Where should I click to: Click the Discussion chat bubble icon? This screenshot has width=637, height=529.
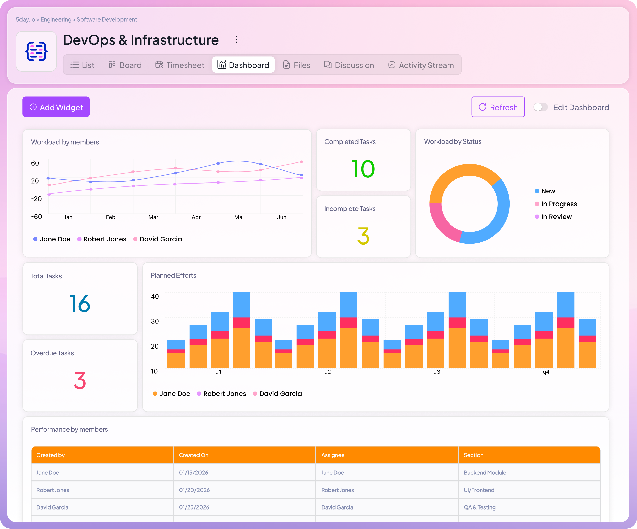(x=327, y=65)
